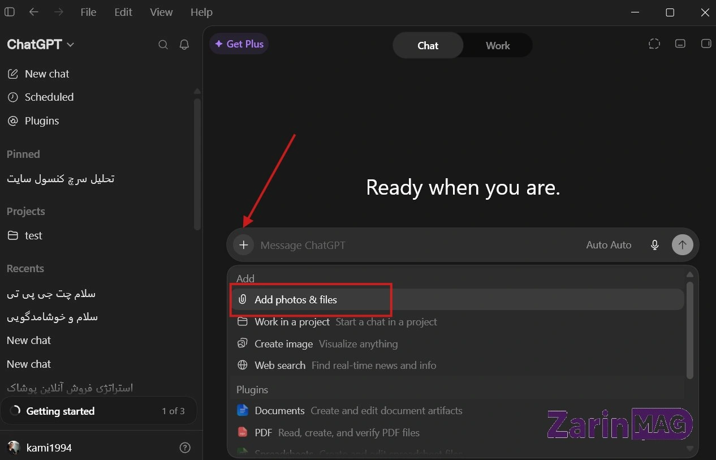Open the help question-mark icon
Viewport: 716px width, 460px height.
point(185,448)
